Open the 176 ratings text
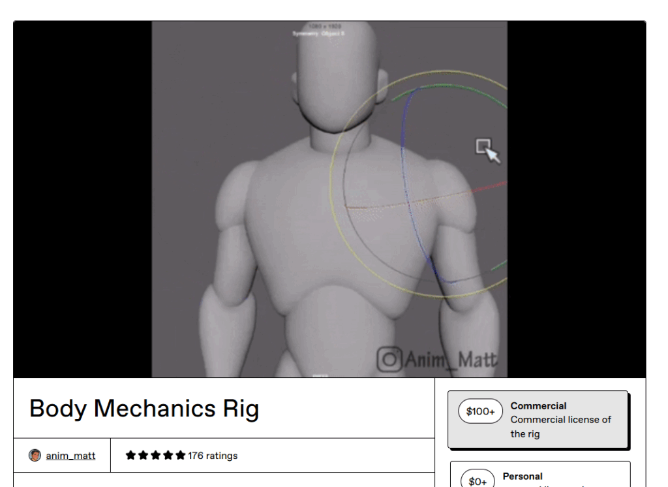Image resolution: width=668 pixels, height=487 pixels. 213,456
